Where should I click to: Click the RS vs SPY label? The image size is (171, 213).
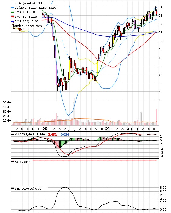(22, 161)
